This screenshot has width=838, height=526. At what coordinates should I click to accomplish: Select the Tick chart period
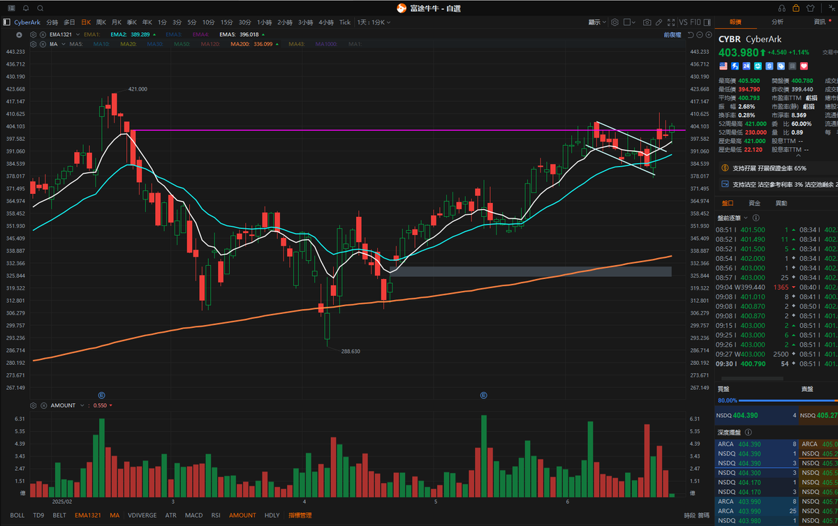[345, 22]
